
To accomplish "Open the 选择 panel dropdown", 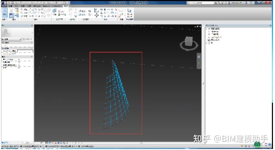I will tap(4, 19).
